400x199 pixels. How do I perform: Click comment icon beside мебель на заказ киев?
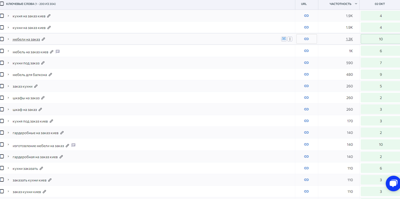pos(58,52)
